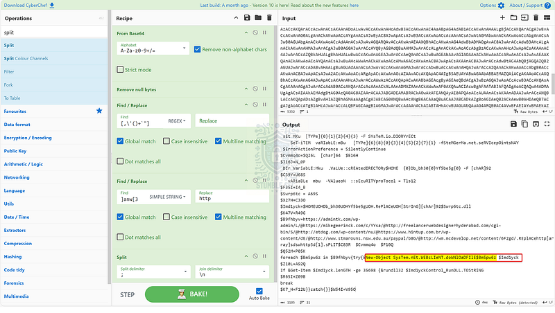Select Split Colour Channels operation
555x313 pixels.
coord(54,58)
